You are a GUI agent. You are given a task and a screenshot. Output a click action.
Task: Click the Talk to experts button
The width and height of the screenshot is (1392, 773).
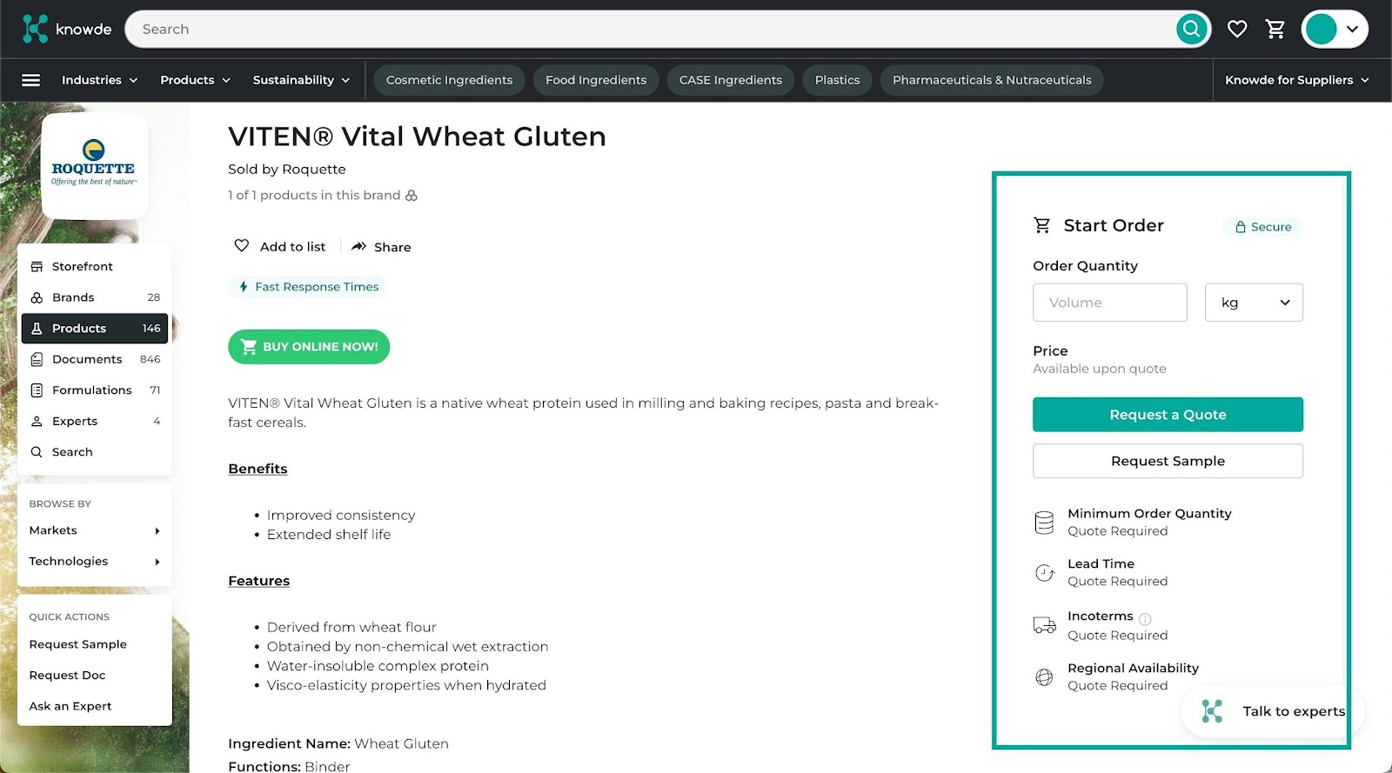(1273, 711)
